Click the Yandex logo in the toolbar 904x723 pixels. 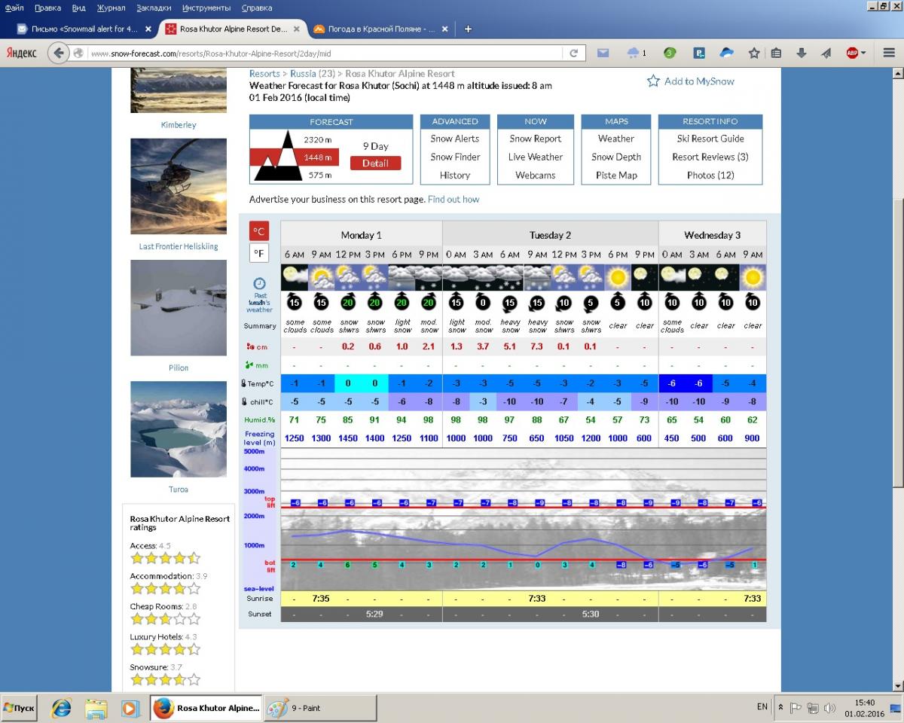click(21, 53)
